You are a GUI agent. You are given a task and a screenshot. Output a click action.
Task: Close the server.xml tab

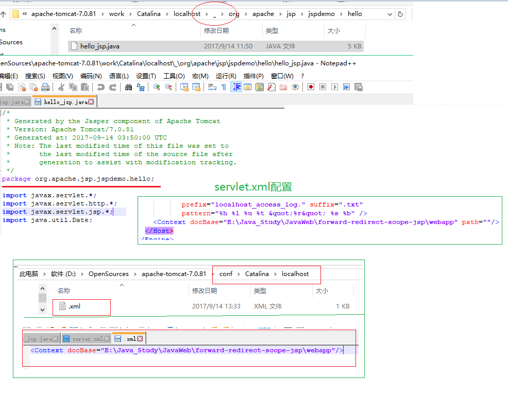point(107,339)
